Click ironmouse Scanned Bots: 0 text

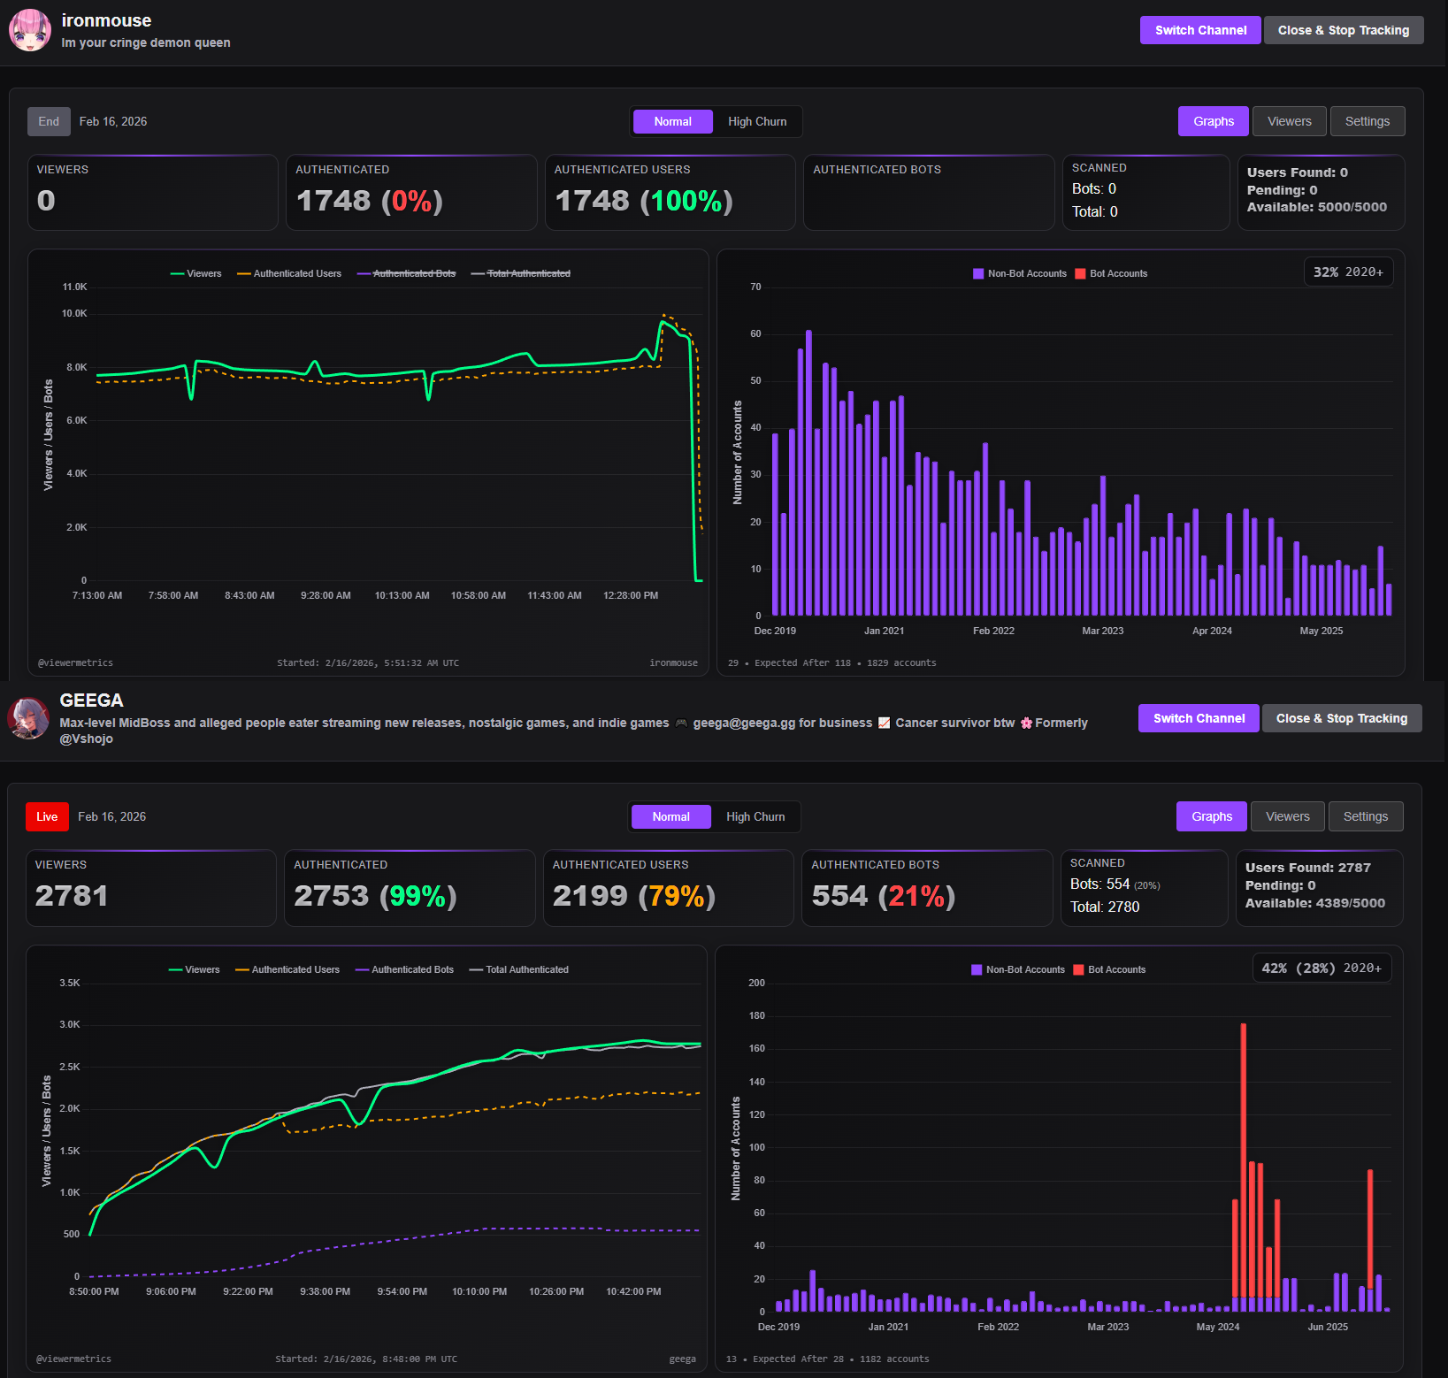tap(1094, 188)
